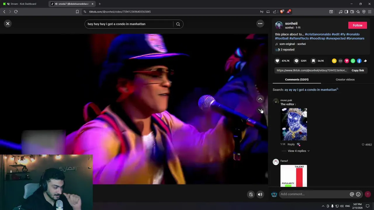Image resolution: width=374 pixels, height=210 pixels.
Task: Follow the sonheii account
Action: click(357, 25)
